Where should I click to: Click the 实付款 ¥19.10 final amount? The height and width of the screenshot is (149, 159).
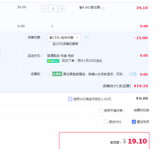pyautogui.click(x=128, y=141)
